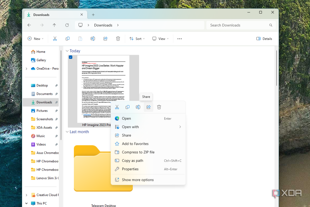
Task: Collapse the Today group
Action: (67, 51)
